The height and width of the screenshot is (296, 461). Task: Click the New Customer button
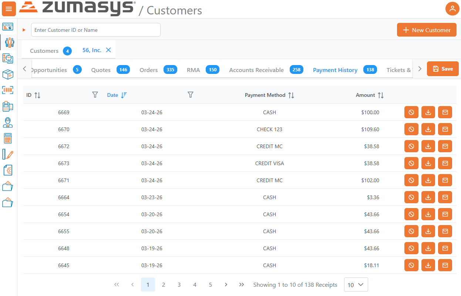[427, 30]
